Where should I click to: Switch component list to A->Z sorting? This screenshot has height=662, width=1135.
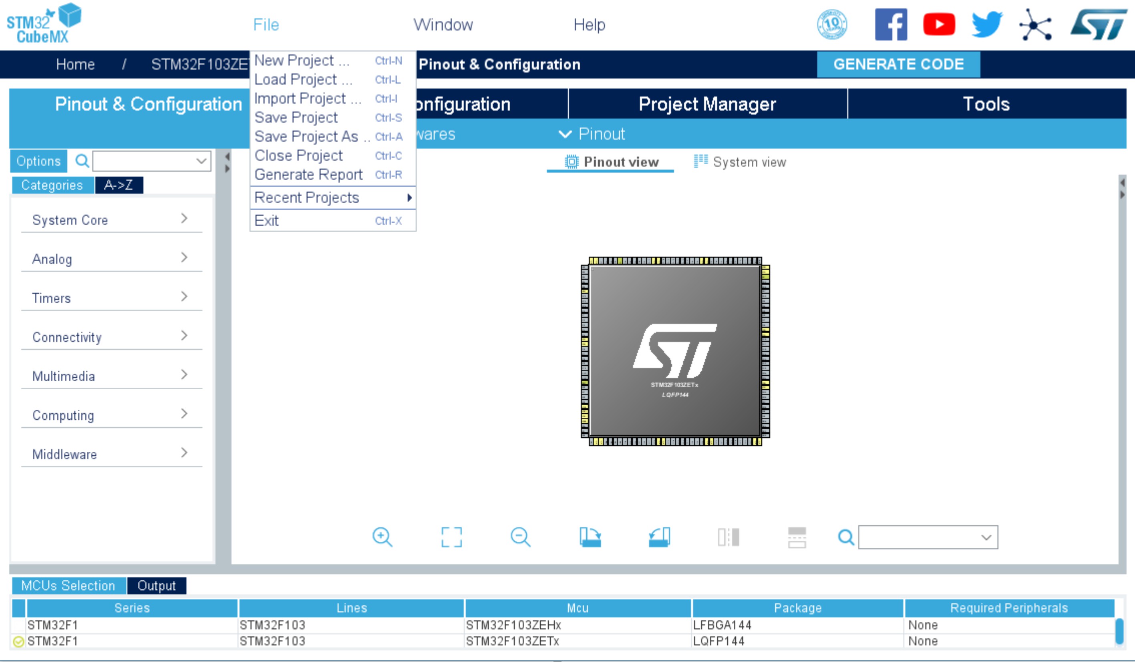119,185
